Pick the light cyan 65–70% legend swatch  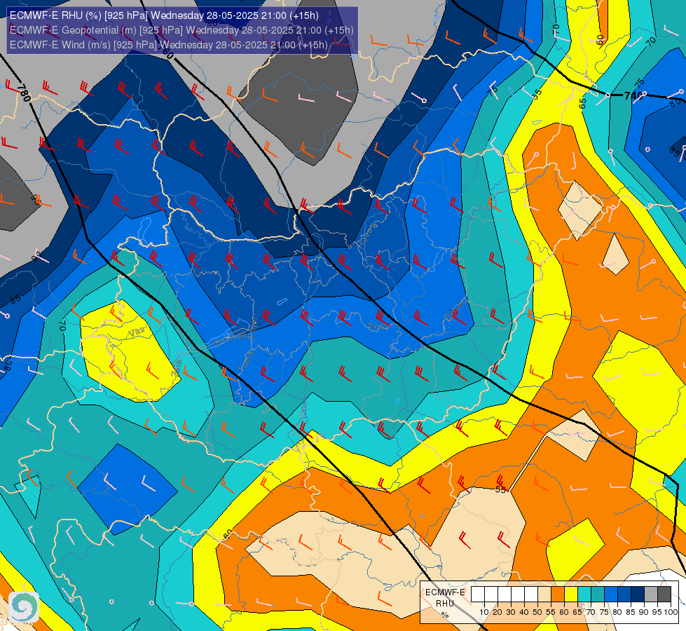click(x=584, y=595)
